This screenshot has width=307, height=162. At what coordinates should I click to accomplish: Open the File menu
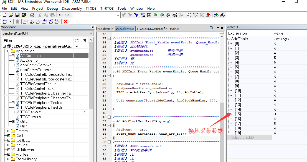4,8
